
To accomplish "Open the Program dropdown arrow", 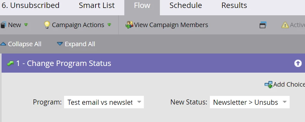I will [x=139, y=102].
